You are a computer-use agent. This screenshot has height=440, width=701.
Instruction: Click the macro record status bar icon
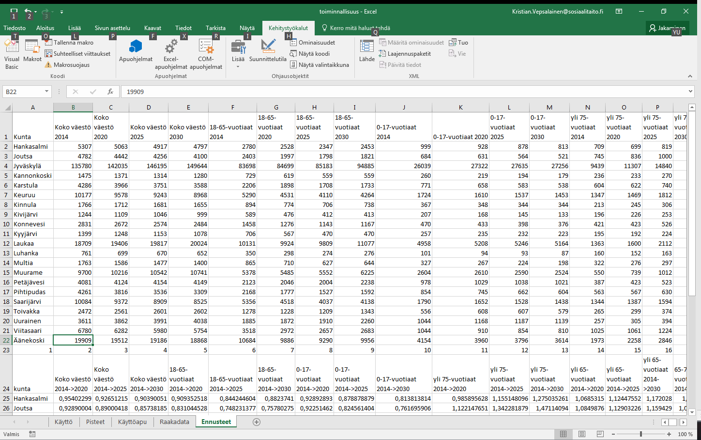32,434
